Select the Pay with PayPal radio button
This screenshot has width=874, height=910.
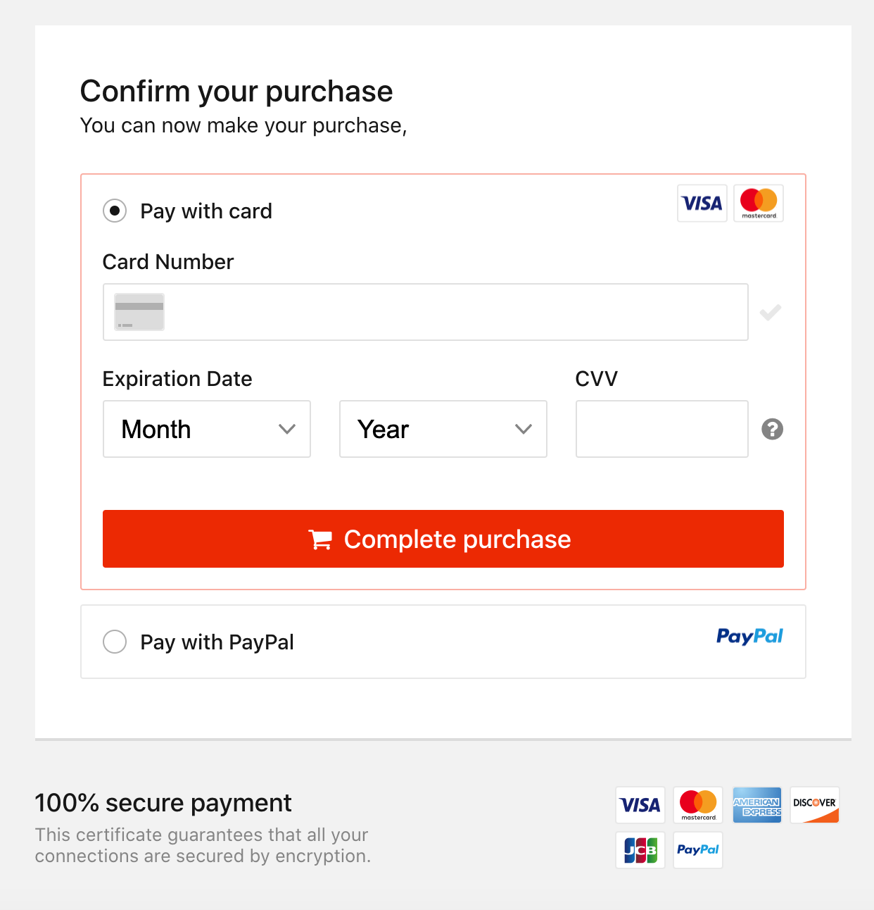(115, 642)
